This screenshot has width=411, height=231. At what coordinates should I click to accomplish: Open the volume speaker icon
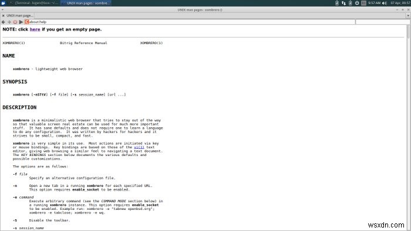click(x=384, y=3)
